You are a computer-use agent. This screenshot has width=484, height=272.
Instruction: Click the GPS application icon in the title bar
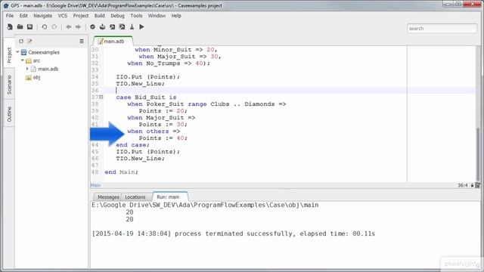pyautogui.click(x=5, y=5)
